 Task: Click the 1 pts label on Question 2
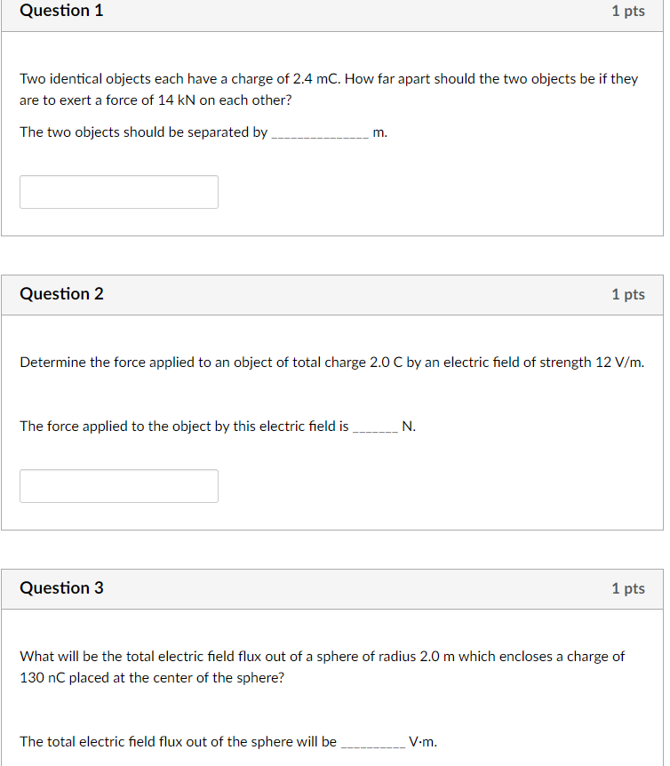click(628, 293)
